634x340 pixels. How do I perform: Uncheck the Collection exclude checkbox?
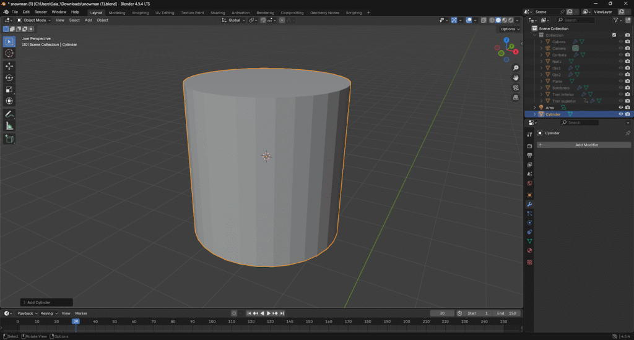[x=614, y=35]
